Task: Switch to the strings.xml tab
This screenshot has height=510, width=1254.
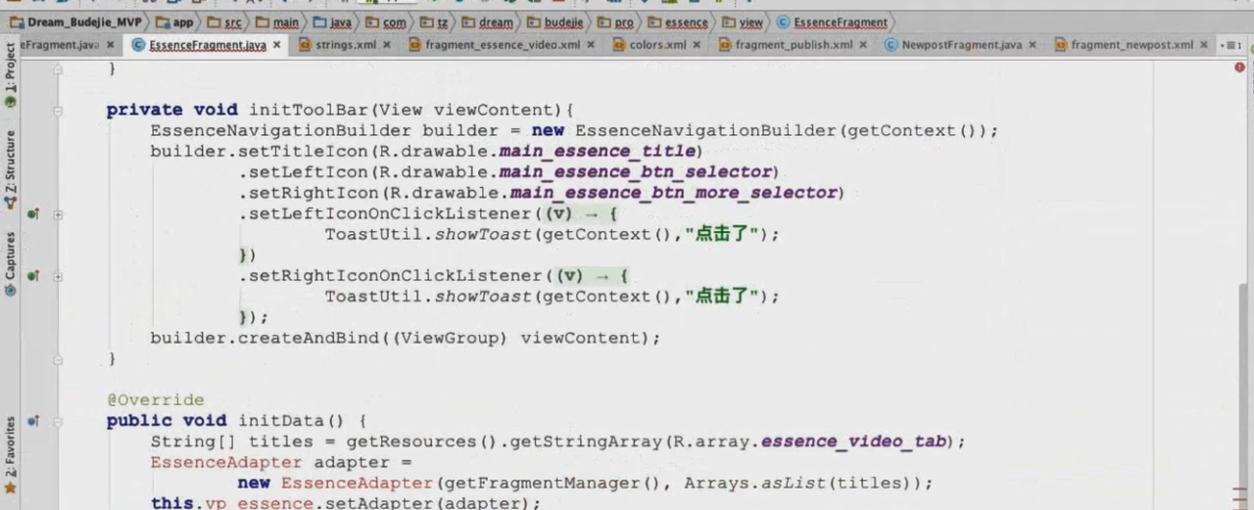Action: [x=344, y=45]
